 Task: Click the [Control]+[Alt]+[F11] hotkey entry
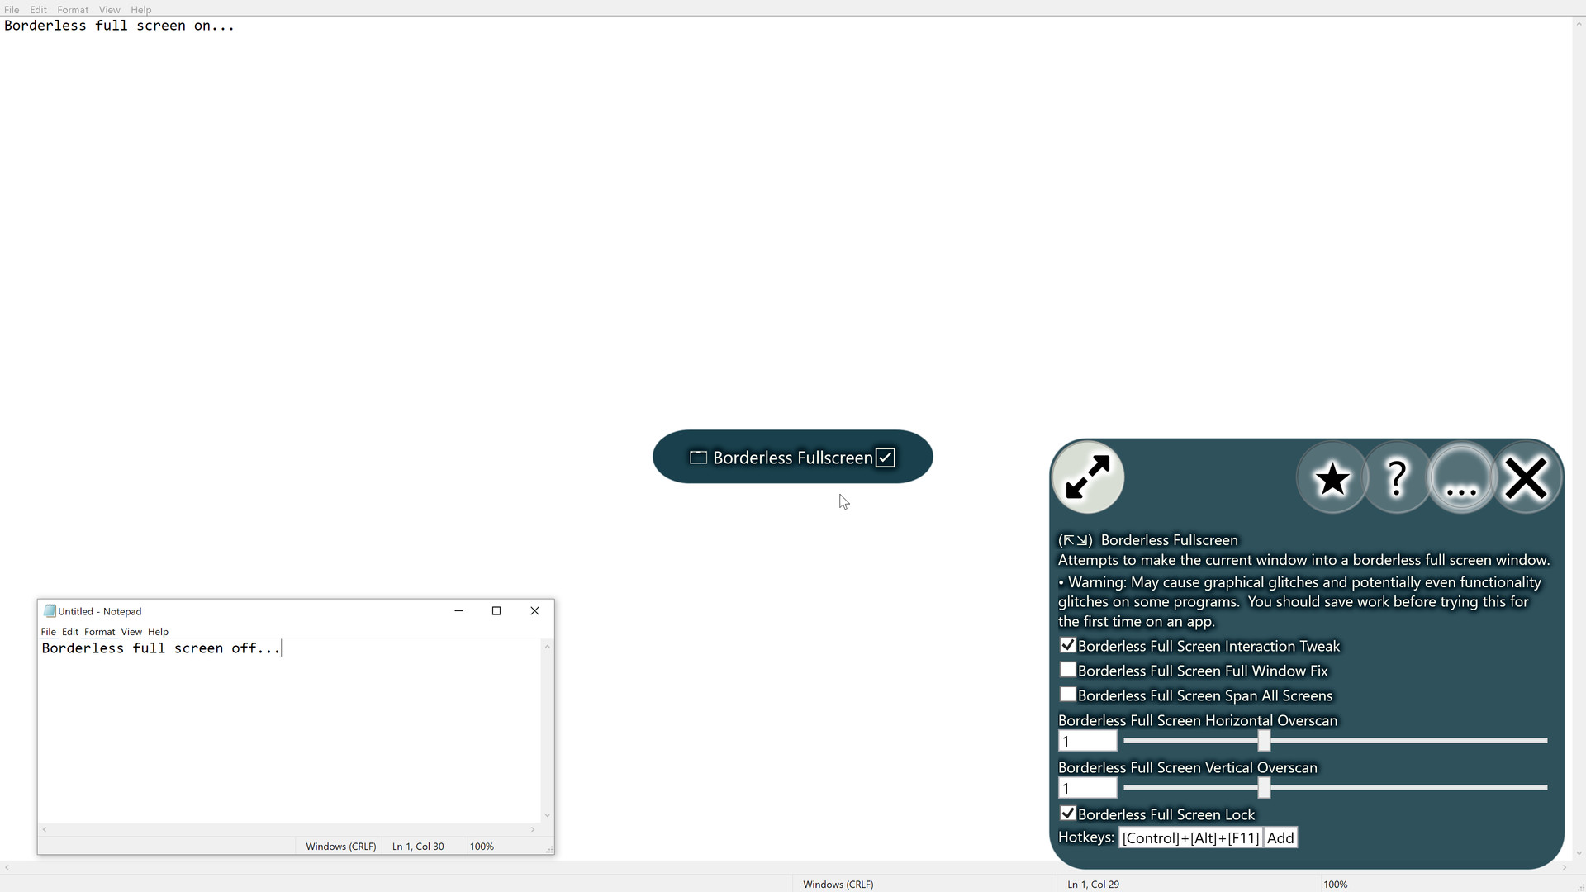click(x=1189, y=837)
